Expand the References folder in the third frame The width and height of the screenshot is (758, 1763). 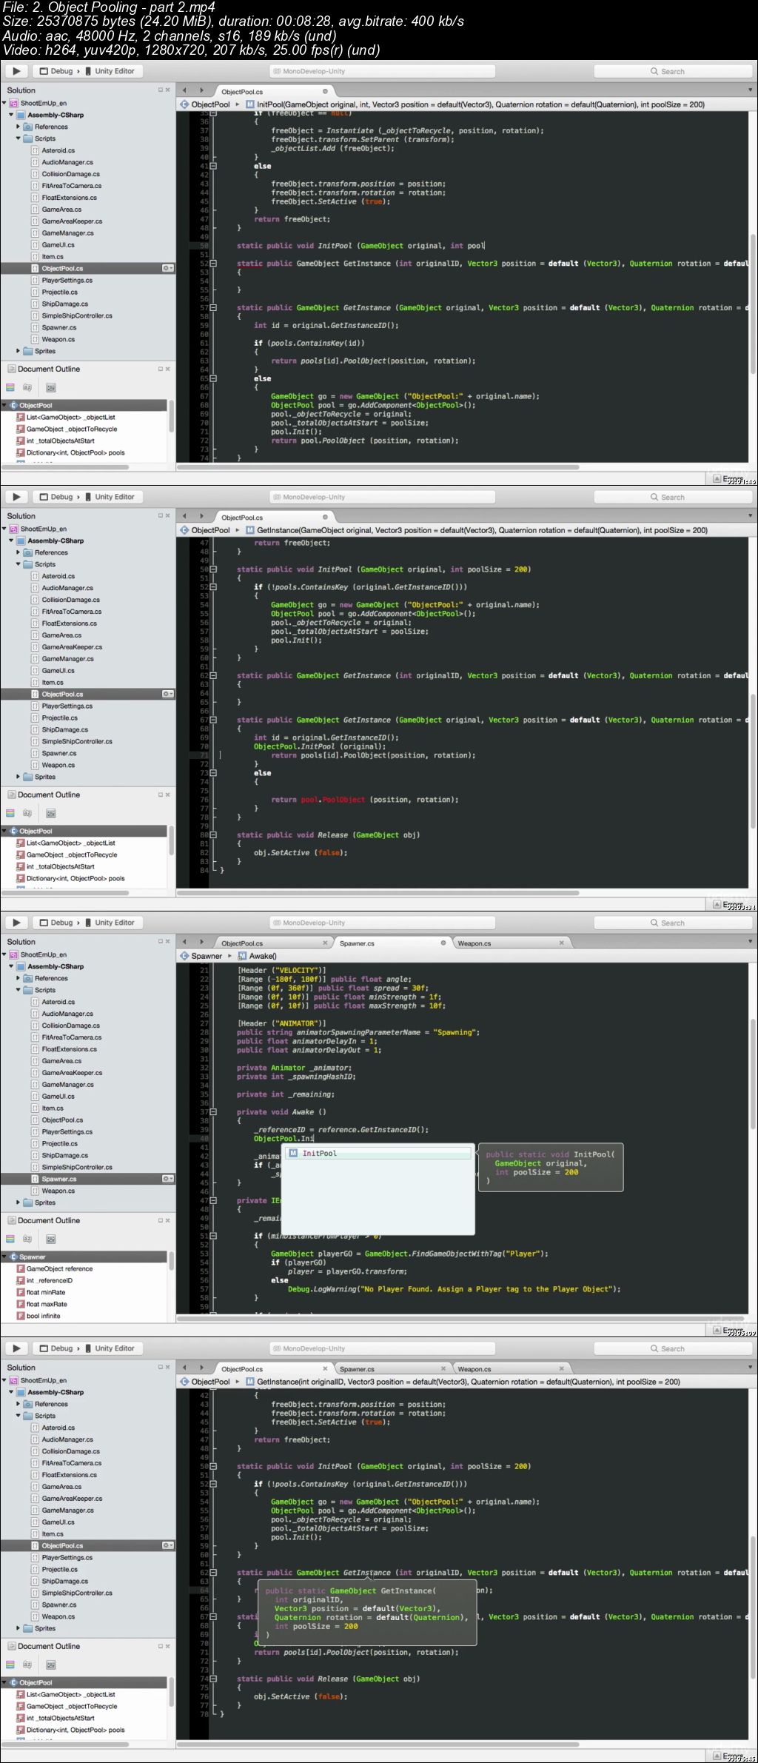(x=19, y=978)
